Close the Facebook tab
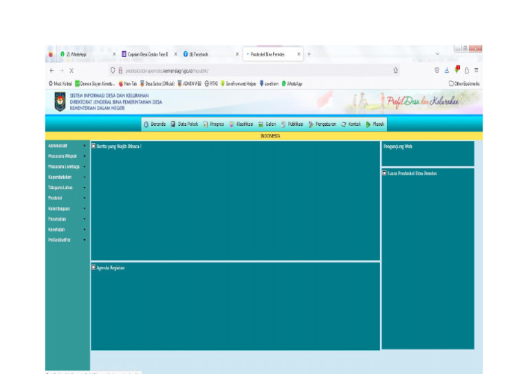 [x=237, y=54]
